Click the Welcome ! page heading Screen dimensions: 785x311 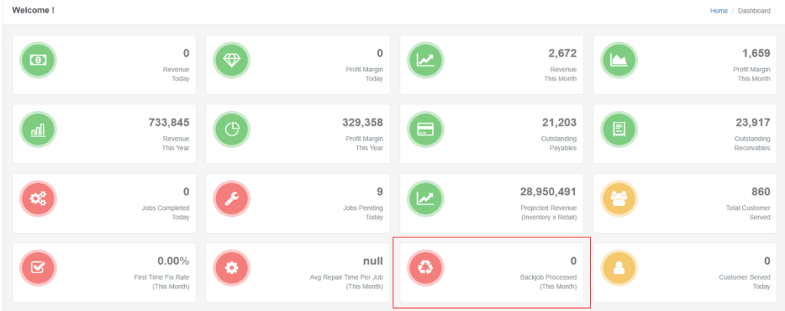coord(33,11)
